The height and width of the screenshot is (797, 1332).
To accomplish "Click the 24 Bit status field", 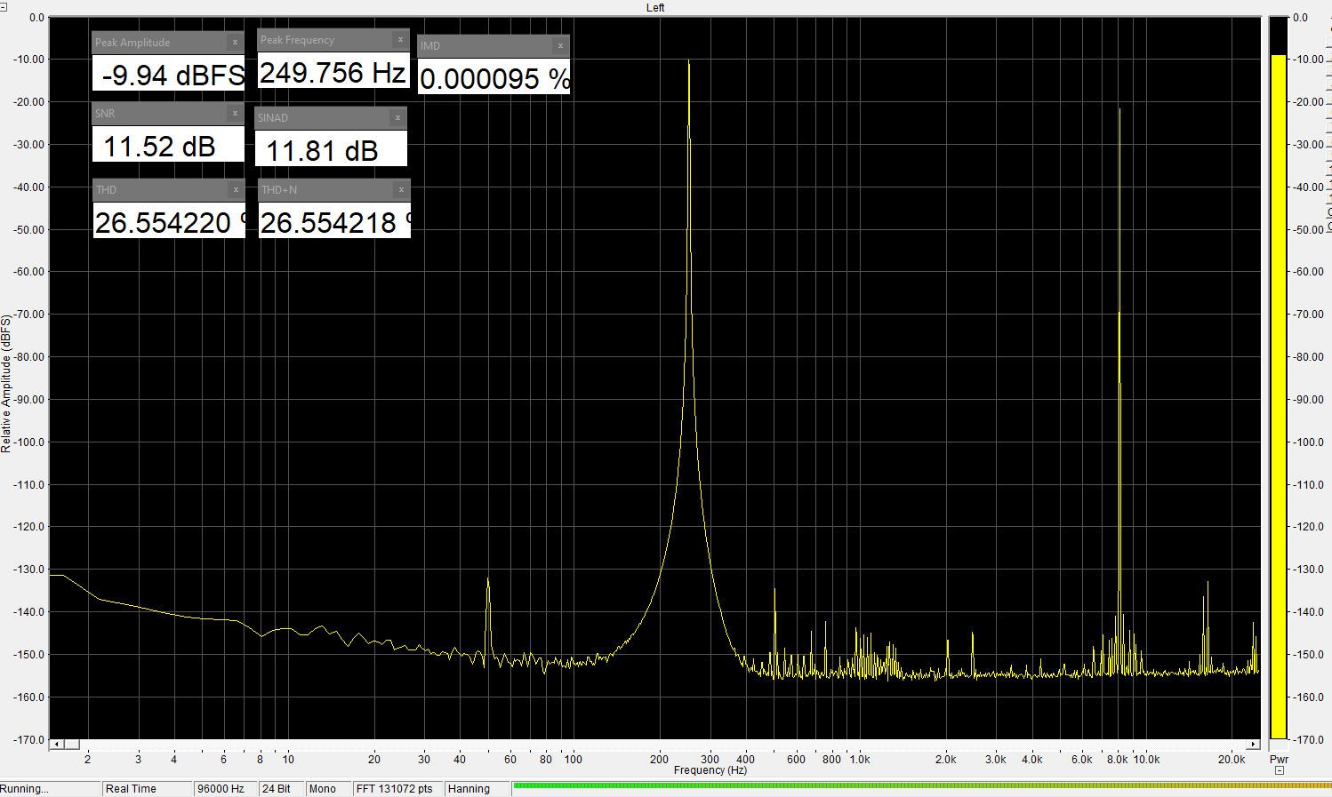I will [281, 789].
